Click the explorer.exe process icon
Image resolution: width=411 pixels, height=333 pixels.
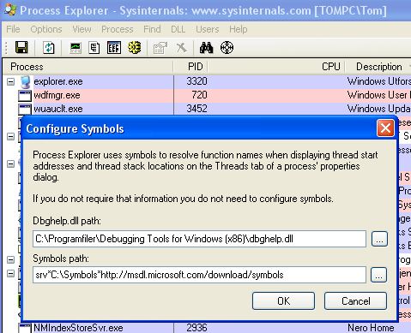tap(25, 82)
